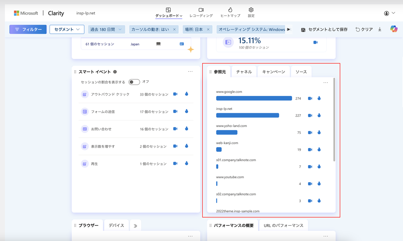View recordings for s02.company.talknote.com
This screenshot has height=241, width=403.
point(310,201)
